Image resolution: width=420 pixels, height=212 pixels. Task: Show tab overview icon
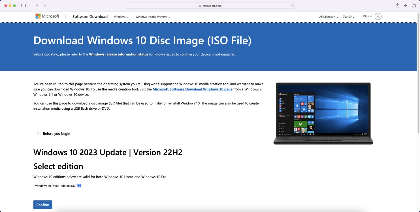coord(414,6)
